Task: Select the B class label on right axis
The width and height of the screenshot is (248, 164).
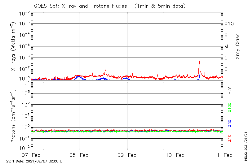Action: (226, 69)
